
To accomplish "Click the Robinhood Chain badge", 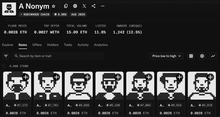I will coord(35,15).
